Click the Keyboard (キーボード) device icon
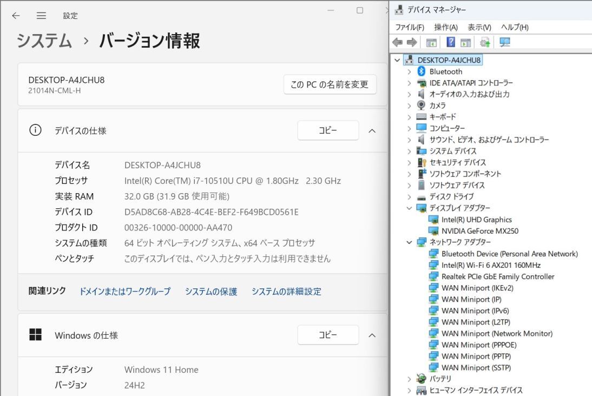Viewport: 592px width, 396px height. pos(422,117)
